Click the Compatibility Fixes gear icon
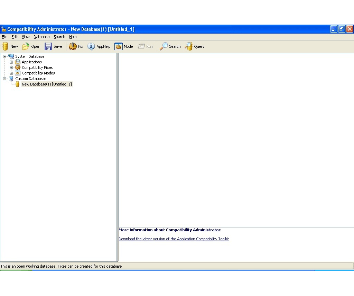Screen dimensions: 354x296 point(18,68)
